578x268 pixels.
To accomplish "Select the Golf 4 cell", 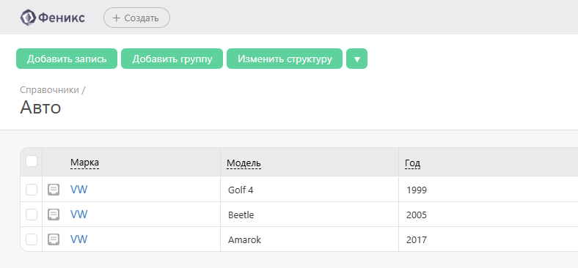I will (x=310, y=190).
